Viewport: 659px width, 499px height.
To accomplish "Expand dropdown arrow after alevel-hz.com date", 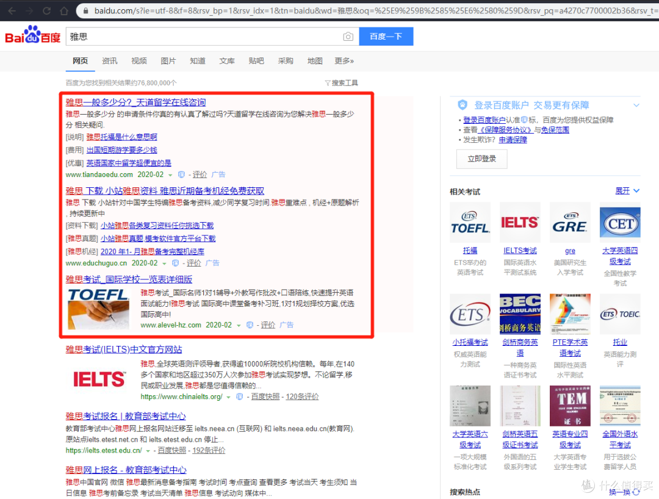I will [x=239, y=326].
